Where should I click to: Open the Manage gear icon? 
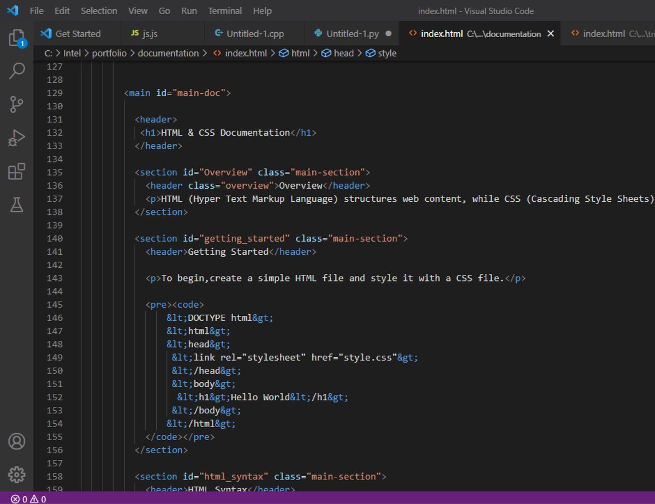17,474
